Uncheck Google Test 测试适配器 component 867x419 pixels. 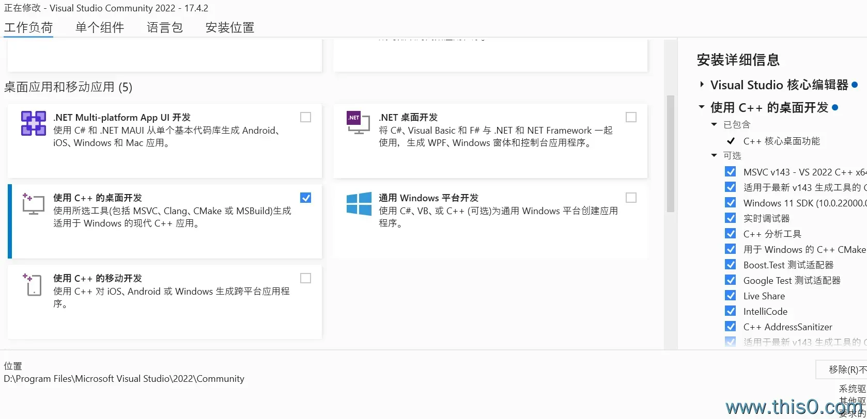pos(731,280)
